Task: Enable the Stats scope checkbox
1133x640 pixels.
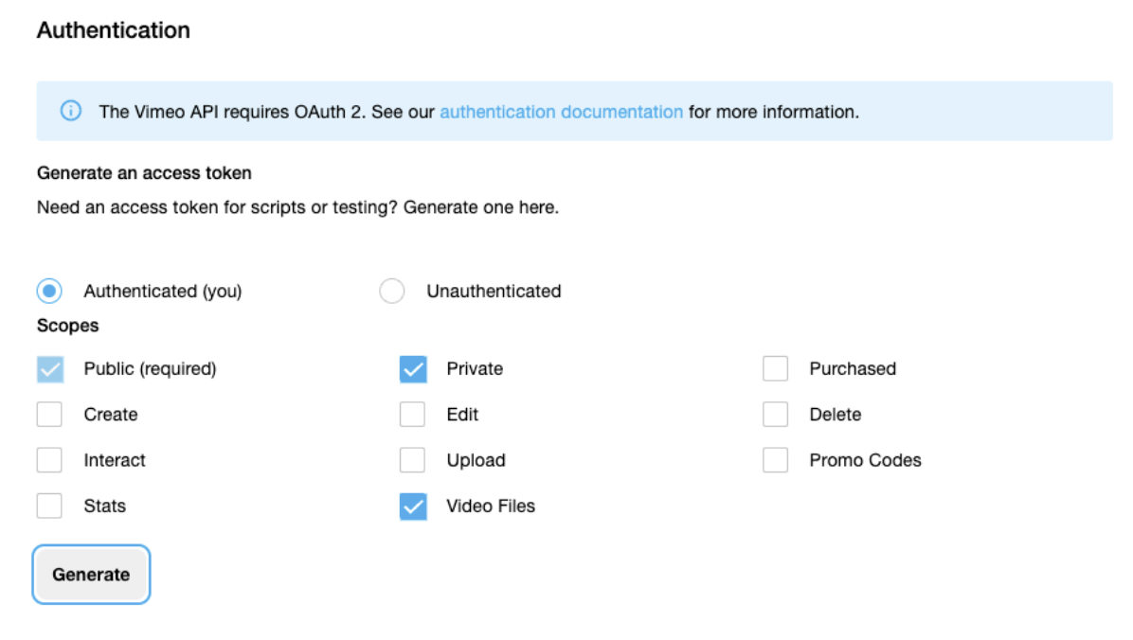Action: pyautogui.click(x=50, y=506)
